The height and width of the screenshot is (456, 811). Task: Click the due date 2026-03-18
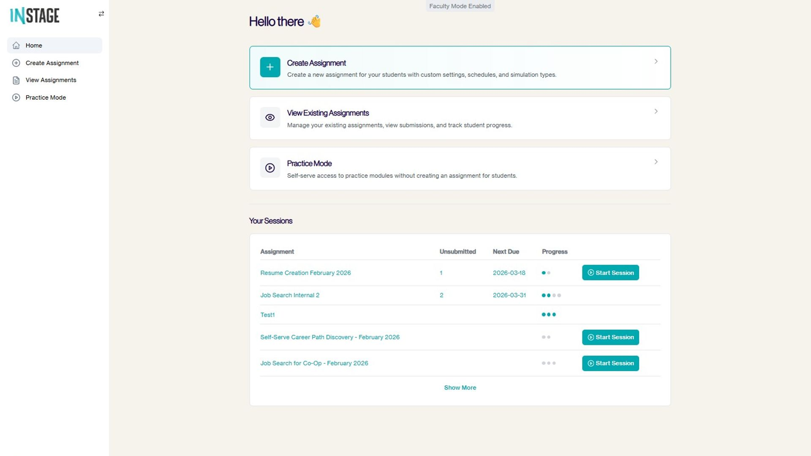coord(509,273)
